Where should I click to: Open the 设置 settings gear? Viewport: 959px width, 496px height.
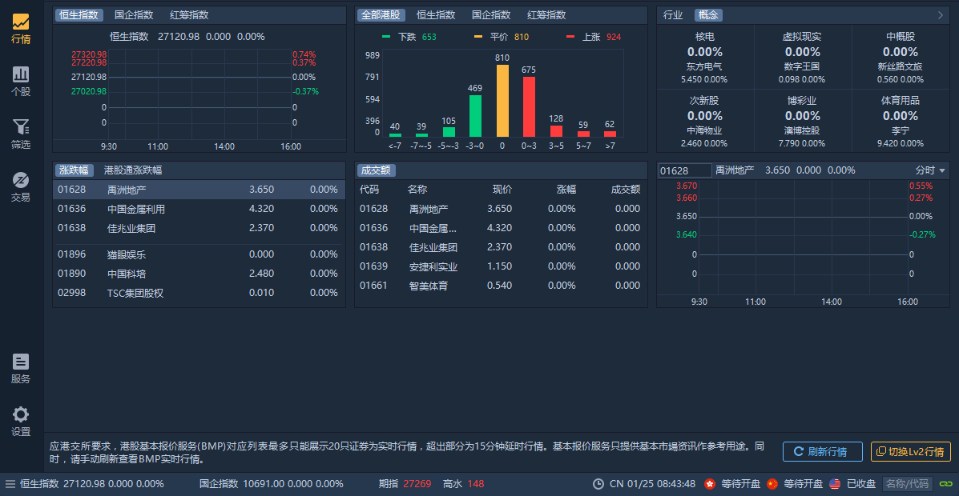21,422
